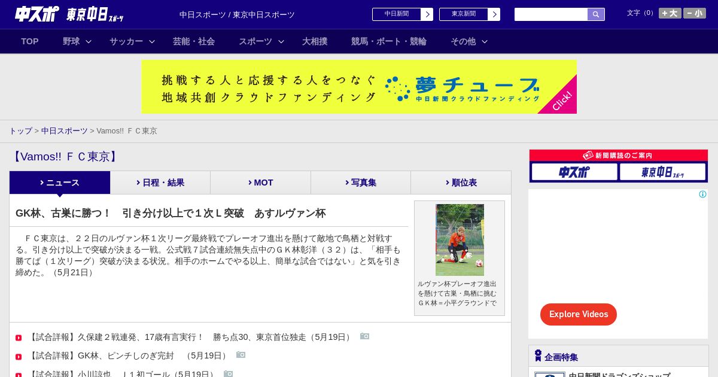This screenshot has height=377, width=718.
Task: Click the 夢チューブ crowdfunding banner ad
Action: coord(359,87)
